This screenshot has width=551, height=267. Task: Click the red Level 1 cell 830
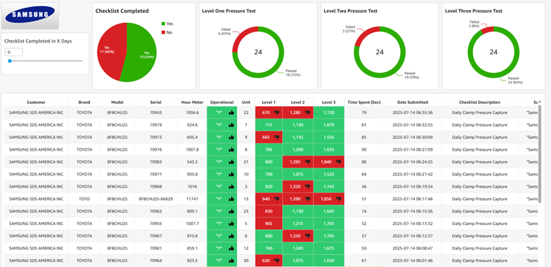[x=269, y=211]
